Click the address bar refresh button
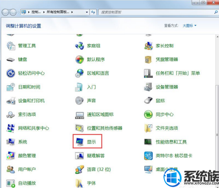The width and height of the screenshot is (219, 188). (x=93, y=12)
